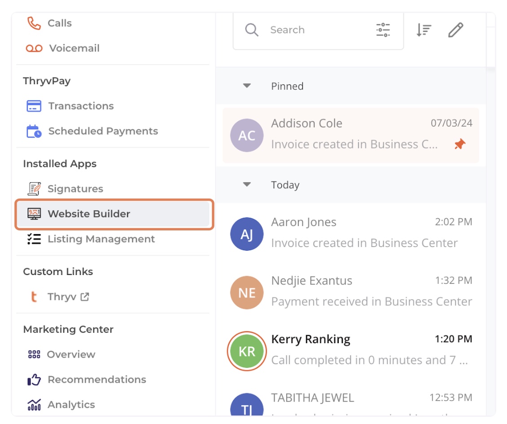
Task: Click the Scheduled Payments calendar icon
Action: coord(34,131)
